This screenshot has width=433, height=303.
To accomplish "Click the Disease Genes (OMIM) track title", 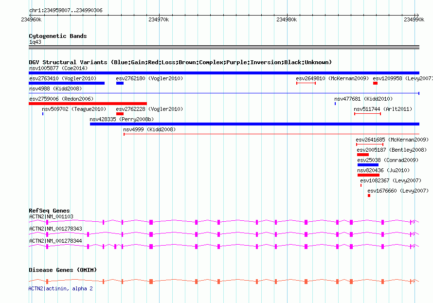I will 63,270.
